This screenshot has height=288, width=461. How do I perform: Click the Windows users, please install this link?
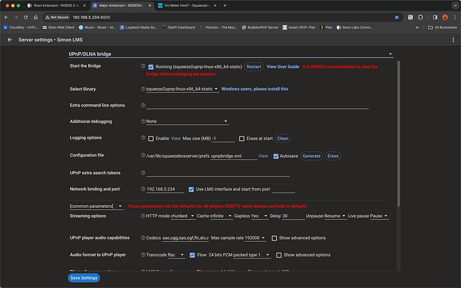tap(255, 89)
